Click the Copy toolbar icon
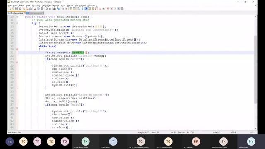265x149 pixels. (39, 9)
